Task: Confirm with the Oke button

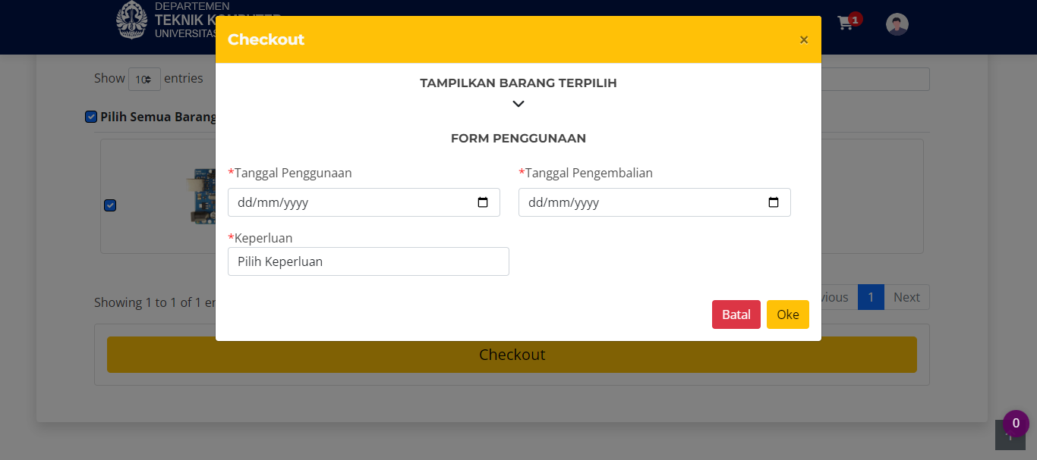Action: pyautogui.click(x=787, y=314)
